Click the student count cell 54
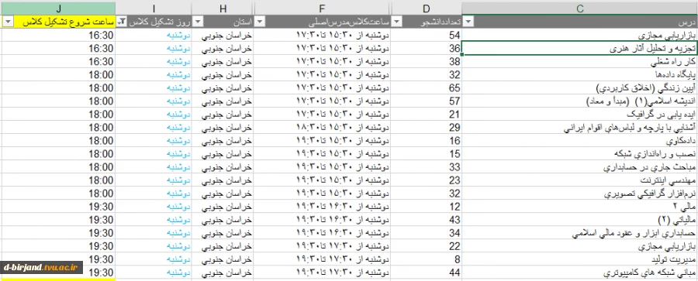This screenshot has height=281, width=698. (x=427, y=35)
